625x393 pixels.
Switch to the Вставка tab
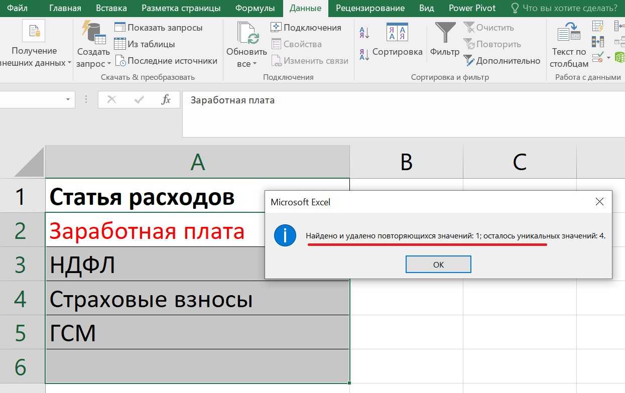point(110,8)
